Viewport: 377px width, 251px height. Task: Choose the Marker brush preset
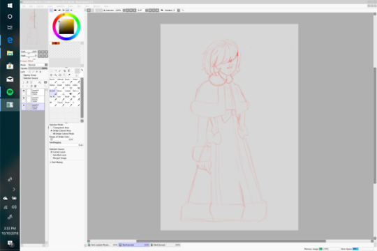coord(53,86)
